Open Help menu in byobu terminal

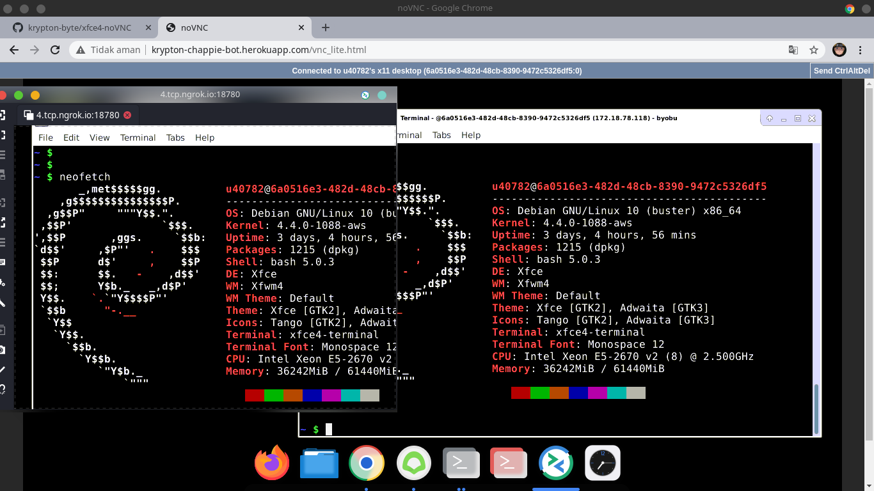[x=471, y=135]
